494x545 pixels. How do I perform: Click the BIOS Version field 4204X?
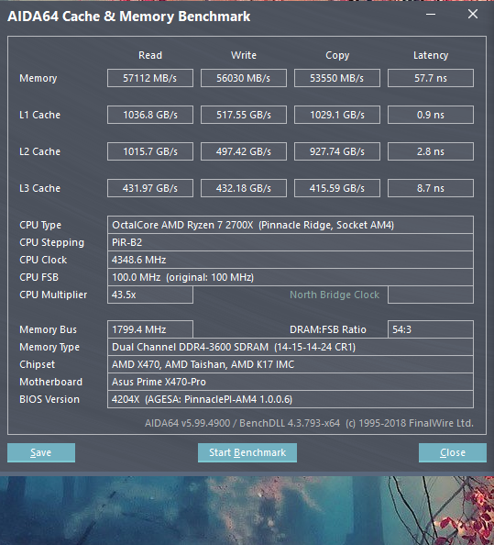[291, 399]
